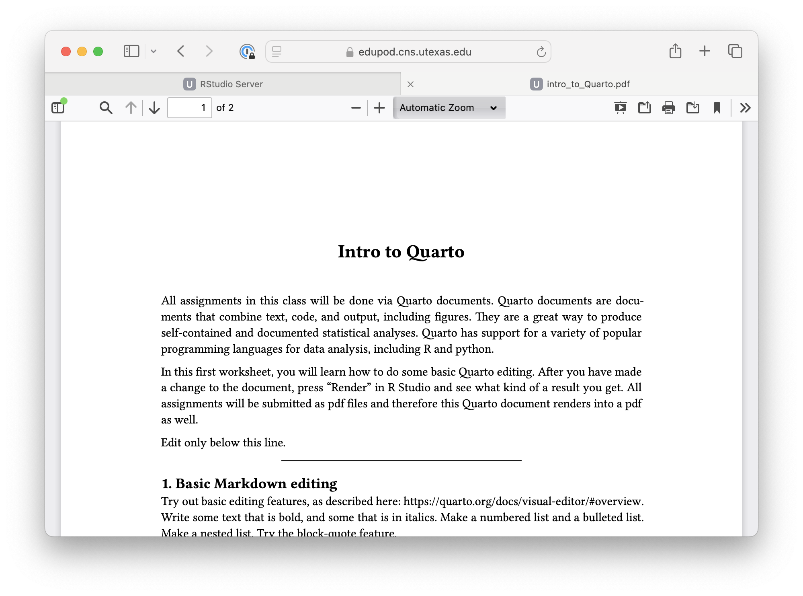Expand the PDF tools double-chevron menu

[745, 108]
